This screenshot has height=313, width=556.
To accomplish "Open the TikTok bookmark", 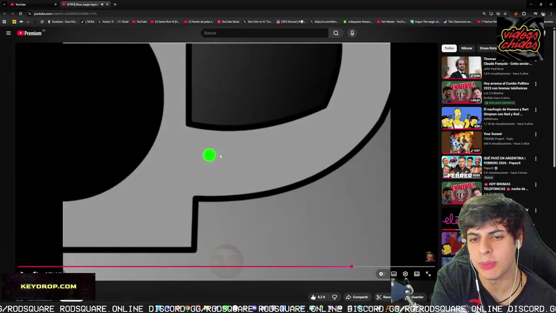I will 88,22.
